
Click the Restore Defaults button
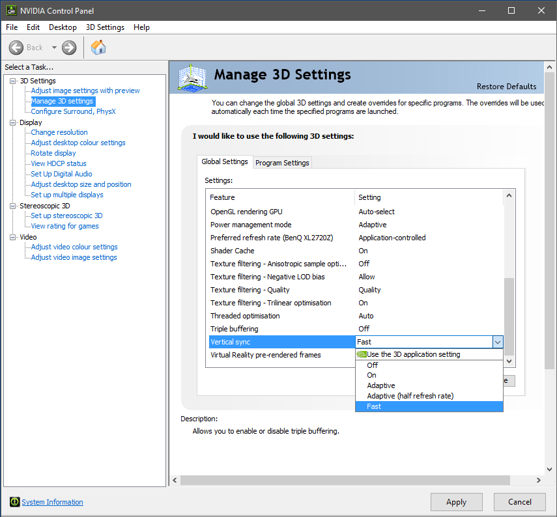[x=506, y=86]
